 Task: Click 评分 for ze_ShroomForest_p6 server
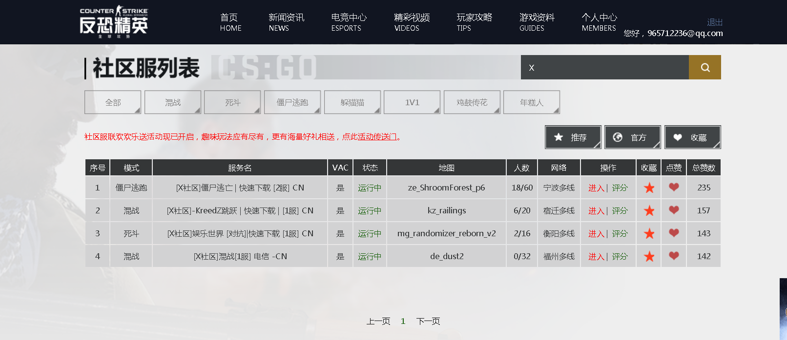(620, 188)
